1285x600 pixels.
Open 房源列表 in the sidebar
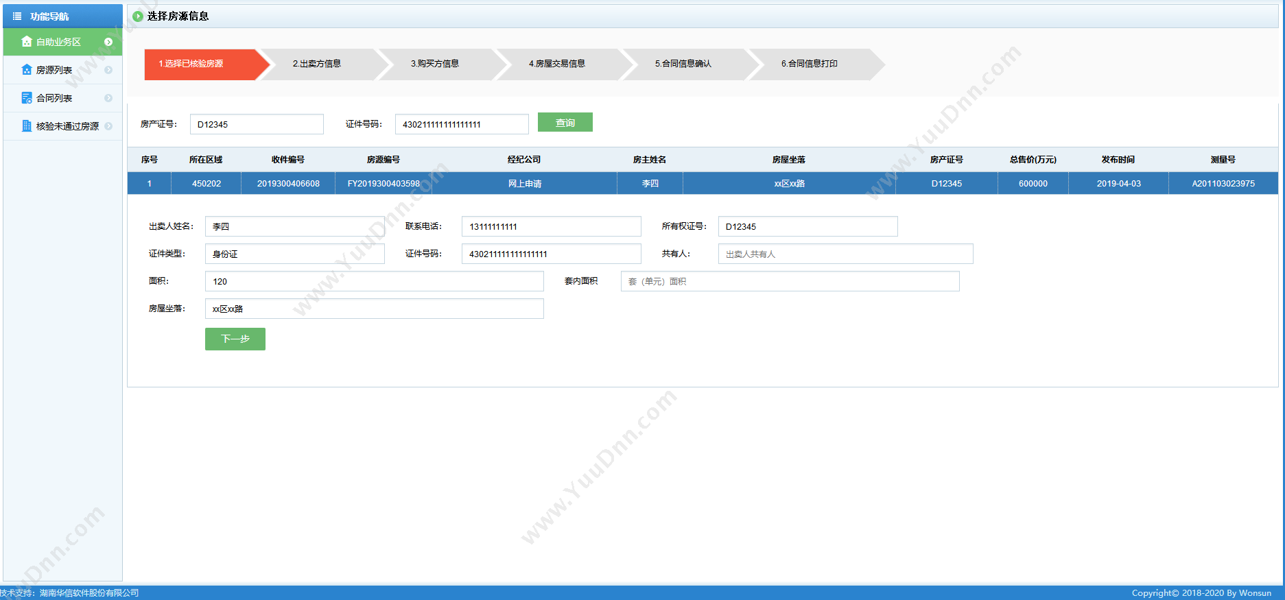click(62, 70)
